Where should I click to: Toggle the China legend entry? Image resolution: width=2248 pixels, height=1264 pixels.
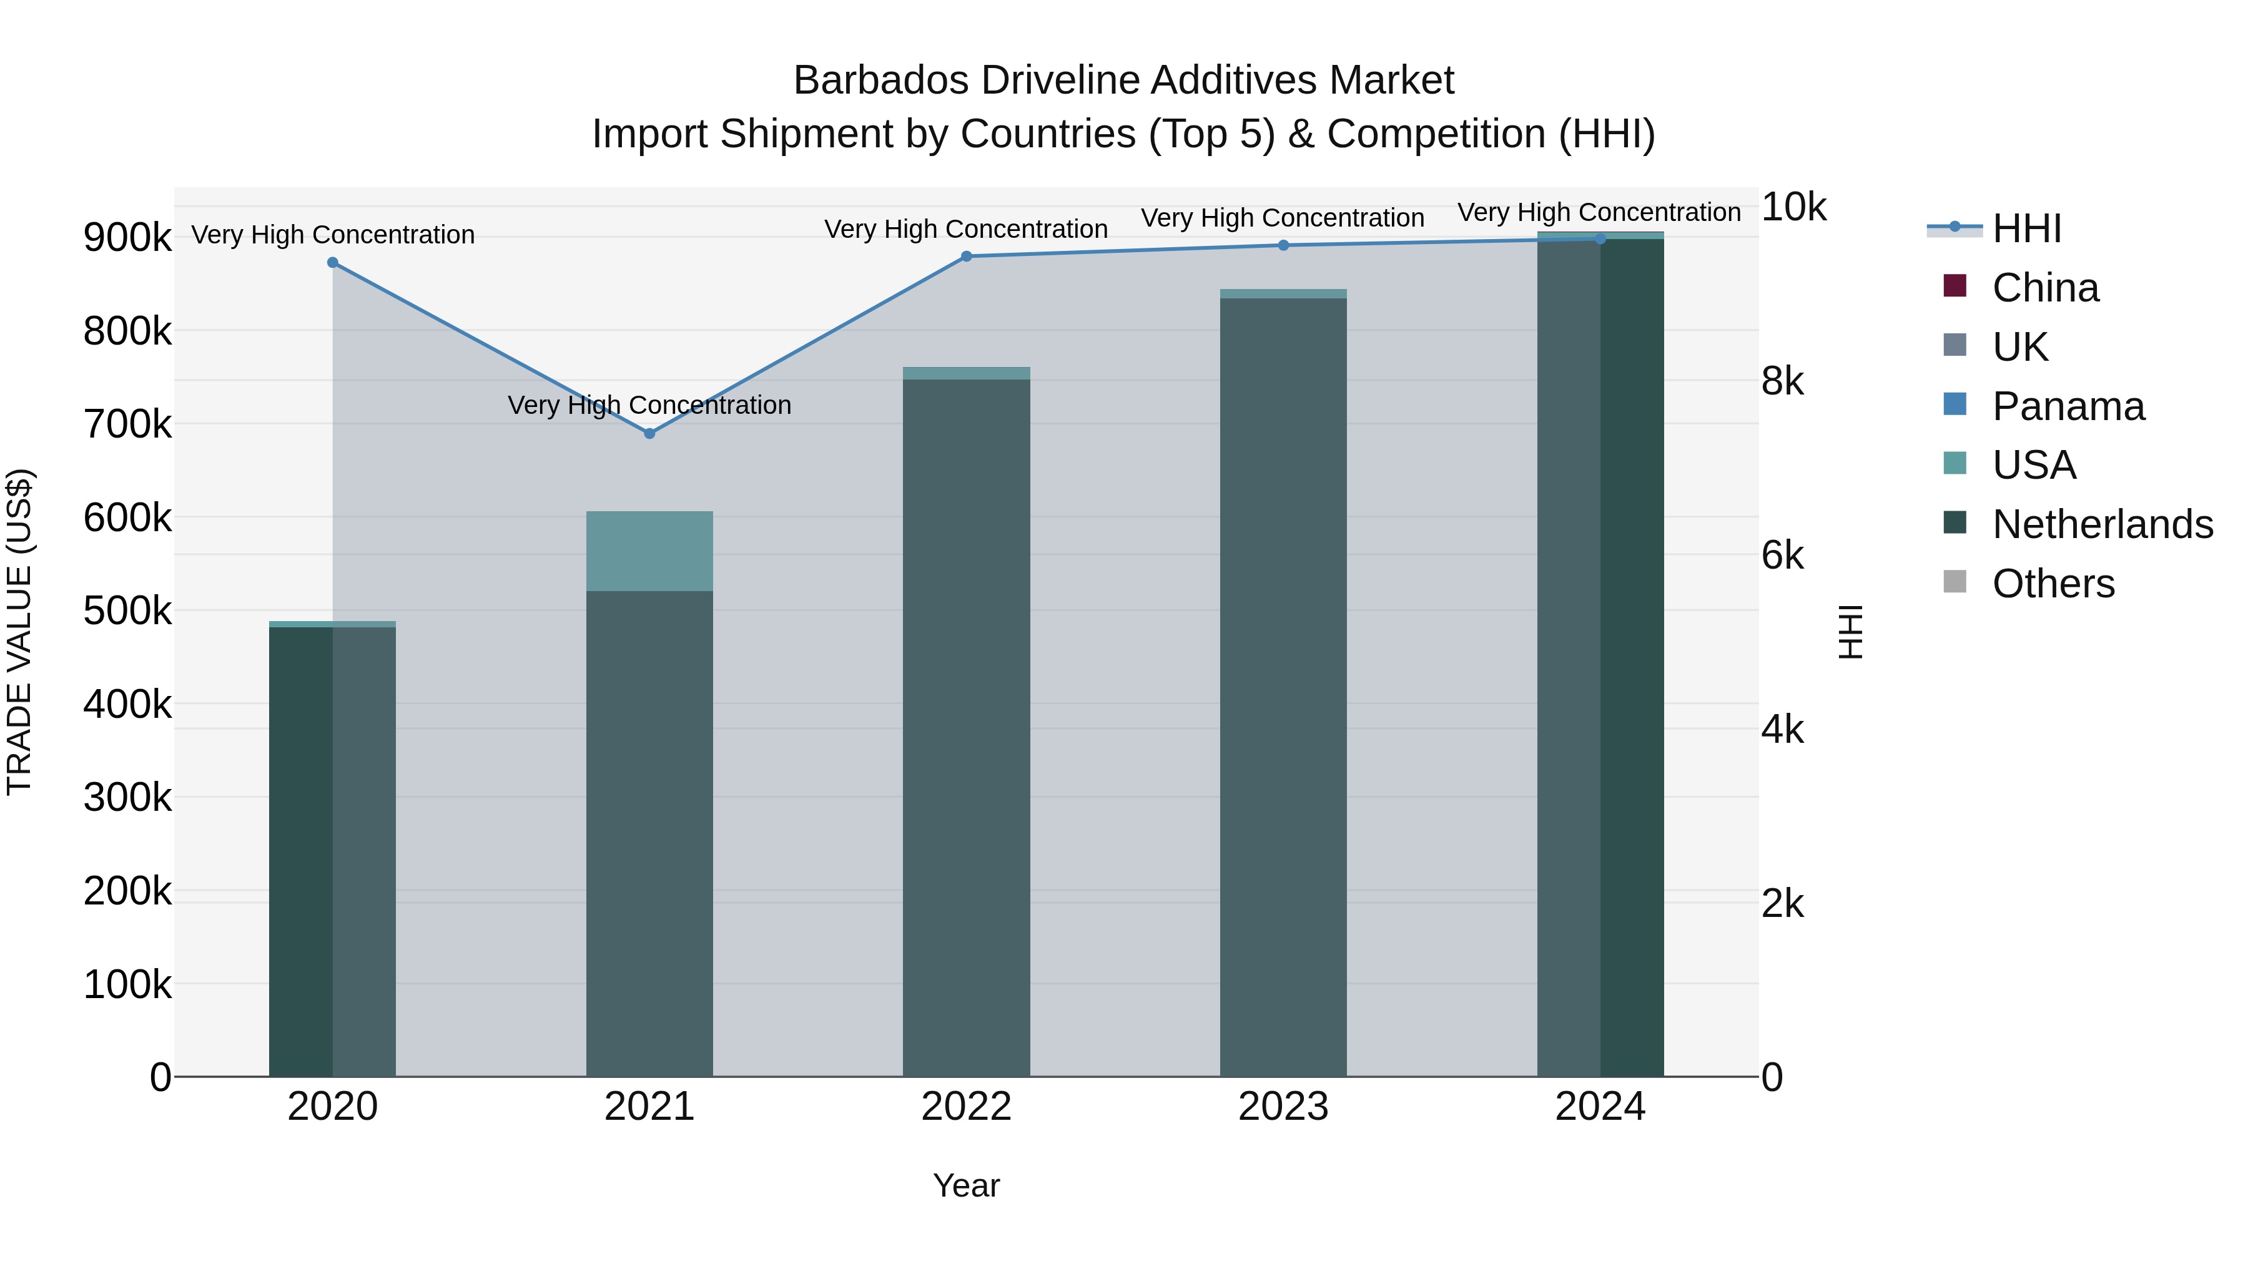(x=2021, y=288)
